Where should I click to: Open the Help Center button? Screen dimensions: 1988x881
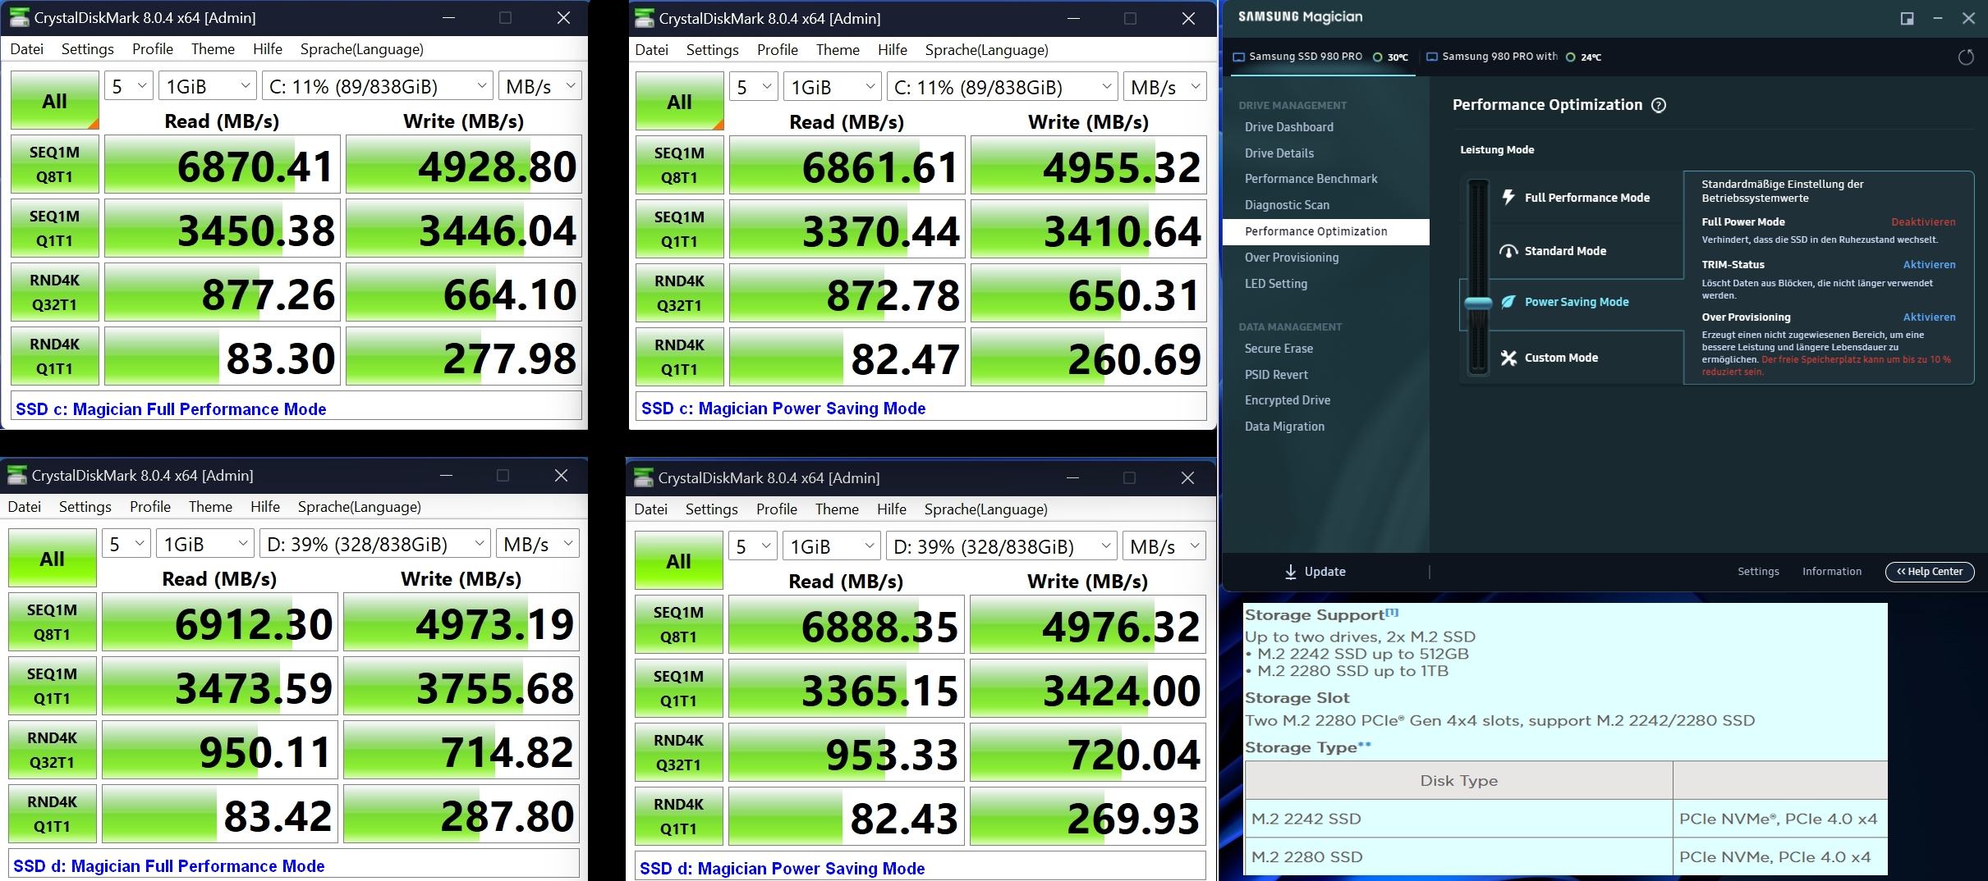(x=1930, y=572)
